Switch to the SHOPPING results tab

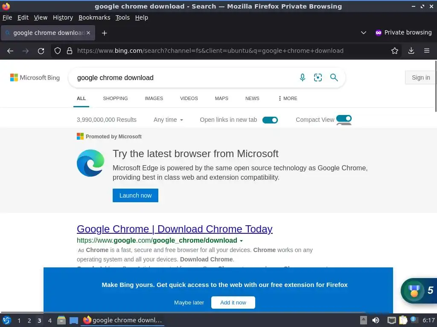[115, 98]
